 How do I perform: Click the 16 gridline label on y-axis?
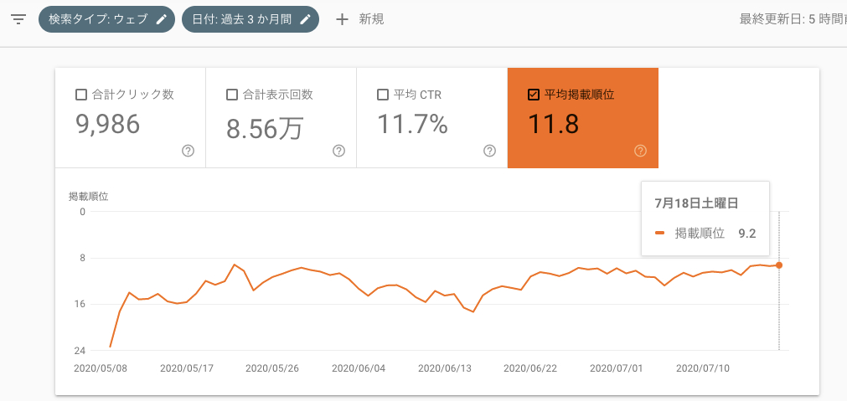pyautogui.click(x=80, y=304)
